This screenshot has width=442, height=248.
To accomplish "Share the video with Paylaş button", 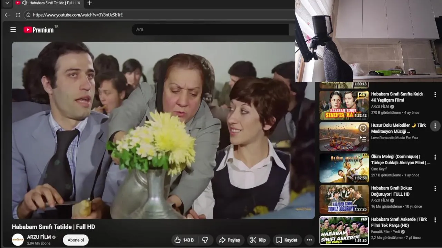I will point(230,240).
